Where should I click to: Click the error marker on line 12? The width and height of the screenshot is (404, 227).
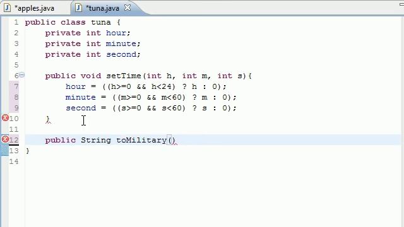(5, 139)
